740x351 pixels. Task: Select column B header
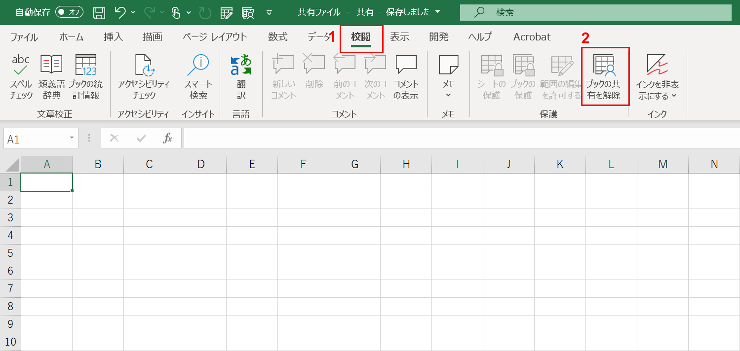tap(98, 165)
